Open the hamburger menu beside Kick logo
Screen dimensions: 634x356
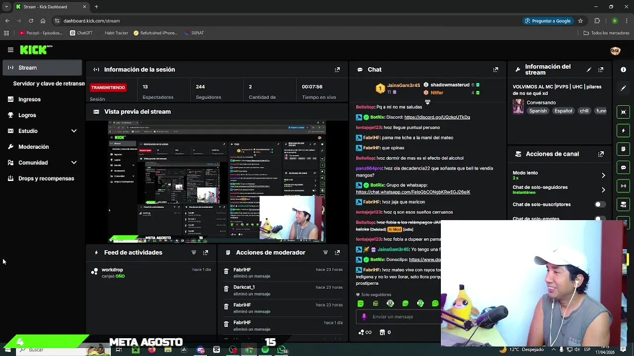pyautogui.click(x=10, y=50)
